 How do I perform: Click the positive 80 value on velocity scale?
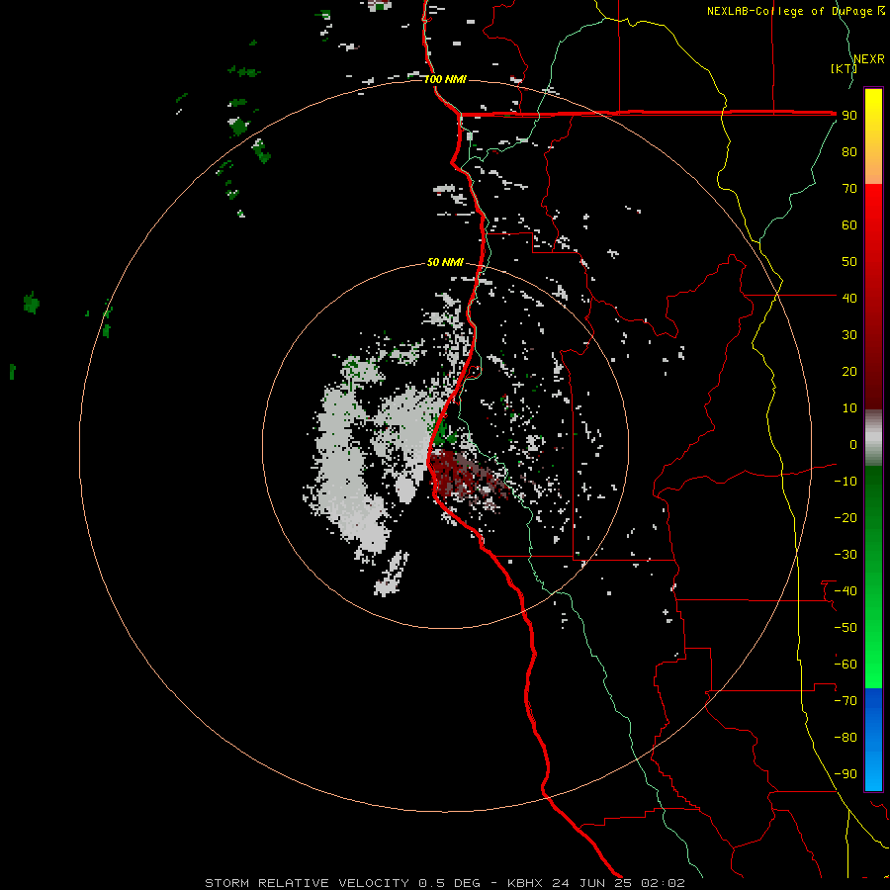coord(849,151)
